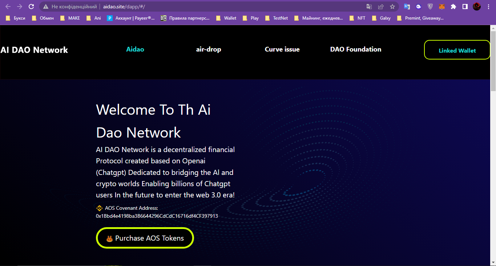
Task: Expand the NFT bookmarks folder
Action: pyautogui.click(x=357, y=18)
